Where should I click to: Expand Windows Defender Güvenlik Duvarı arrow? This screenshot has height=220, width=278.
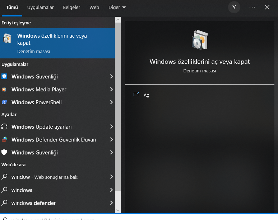pos(111,139)
